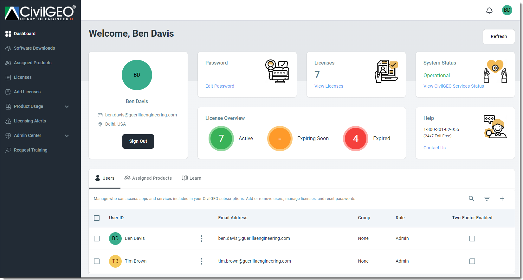
Task: Click the Refresh button
Action: pos(499,37)
